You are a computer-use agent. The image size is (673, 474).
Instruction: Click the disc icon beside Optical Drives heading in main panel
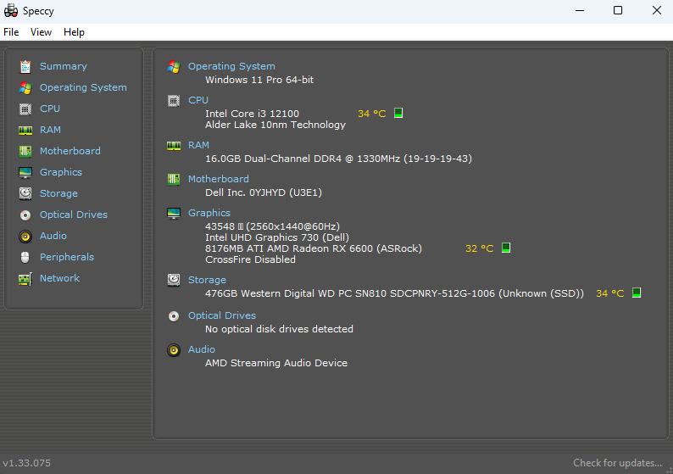coord(174,316)
